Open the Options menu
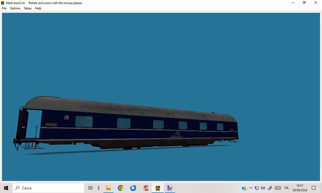The height and width of the screenshot is (193, 322). click(x=15, y=8)
